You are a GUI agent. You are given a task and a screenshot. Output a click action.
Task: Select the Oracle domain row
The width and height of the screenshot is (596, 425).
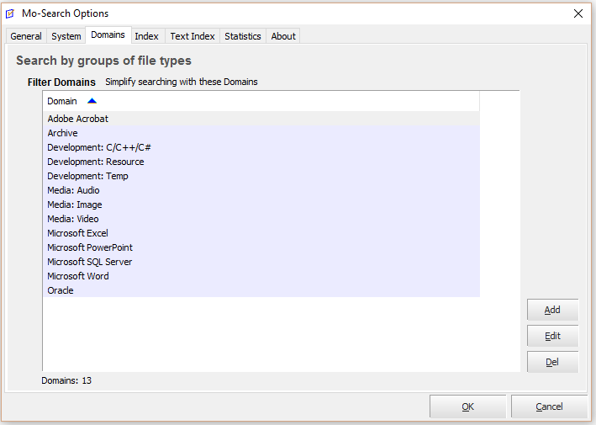click(x=261, y=290)
